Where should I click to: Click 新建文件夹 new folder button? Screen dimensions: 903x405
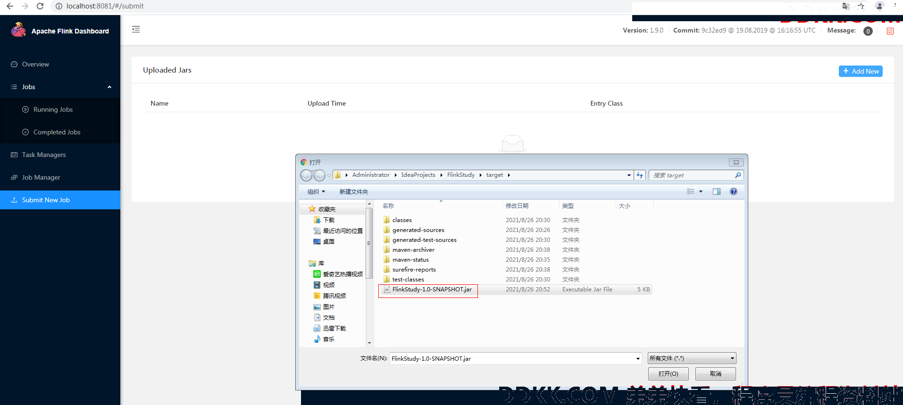point(353,191)
